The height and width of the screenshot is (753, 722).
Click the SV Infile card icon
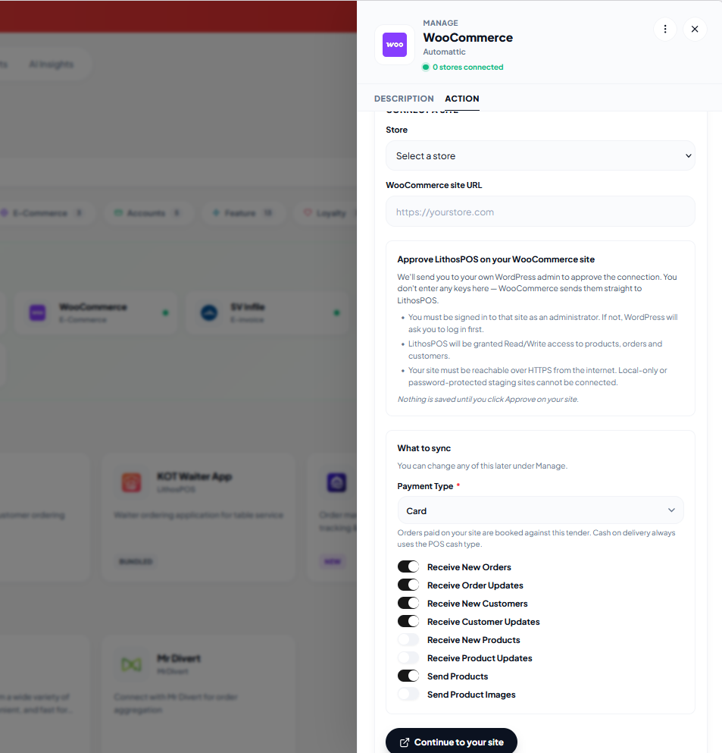pyautogui.click(x=209, y=312)
